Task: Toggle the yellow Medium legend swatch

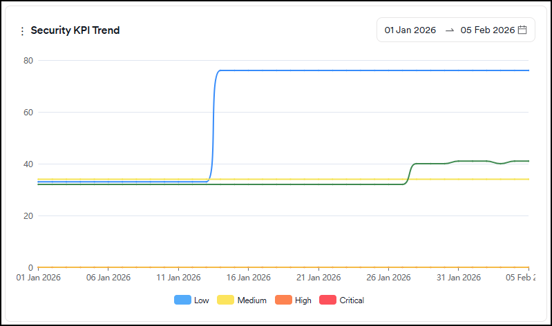Action: 226,300
